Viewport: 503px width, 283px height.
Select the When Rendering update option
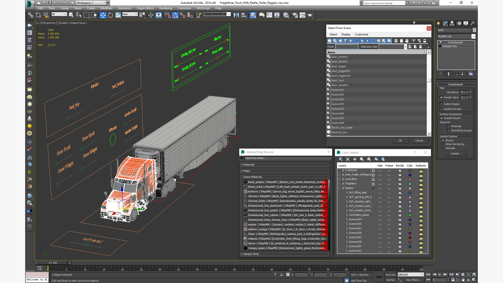coord(443,144)
